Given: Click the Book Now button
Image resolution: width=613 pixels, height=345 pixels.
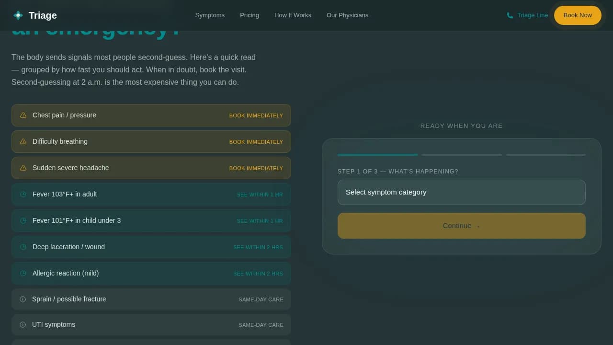Looking at the screenshot, I should click(578, 15).
